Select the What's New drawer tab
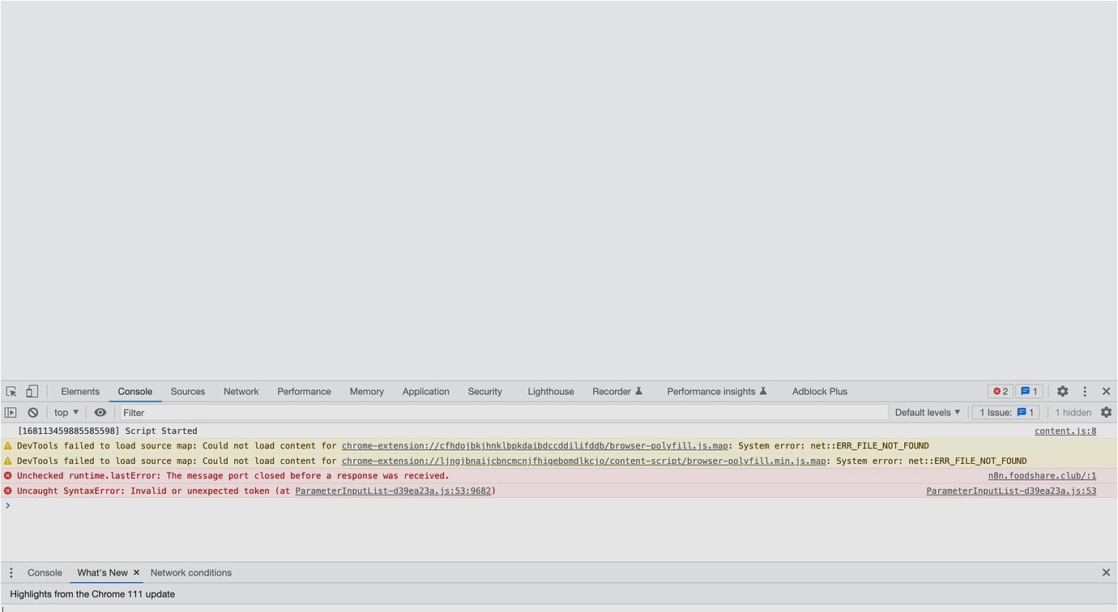Viewport: 1118px width, 612px height. 100,572
